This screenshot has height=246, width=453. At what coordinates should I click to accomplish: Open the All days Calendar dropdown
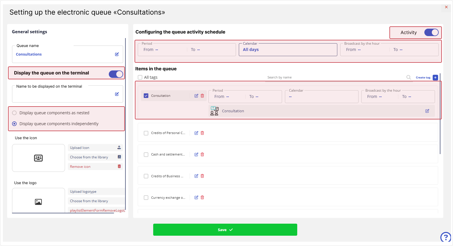[x=288, y=50]
